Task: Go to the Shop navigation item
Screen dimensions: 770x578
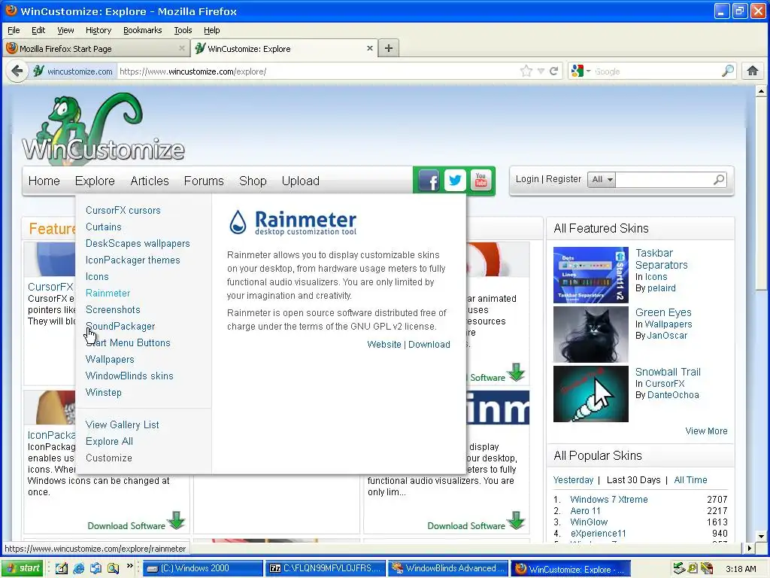Action: pos(253,181)
